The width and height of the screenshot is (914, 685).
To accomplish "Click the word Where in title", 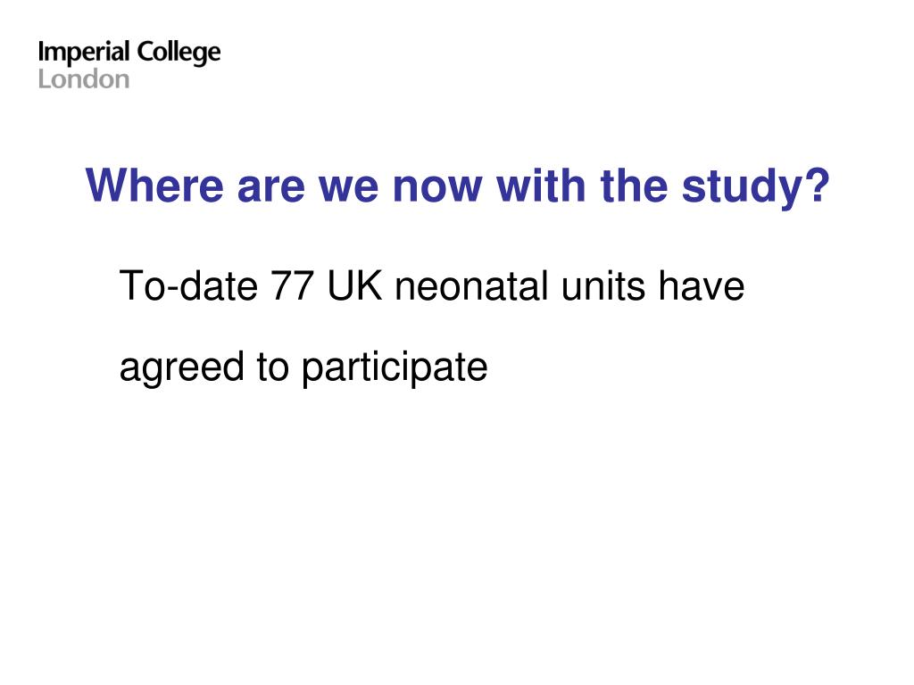I will (x=154, y=186).
